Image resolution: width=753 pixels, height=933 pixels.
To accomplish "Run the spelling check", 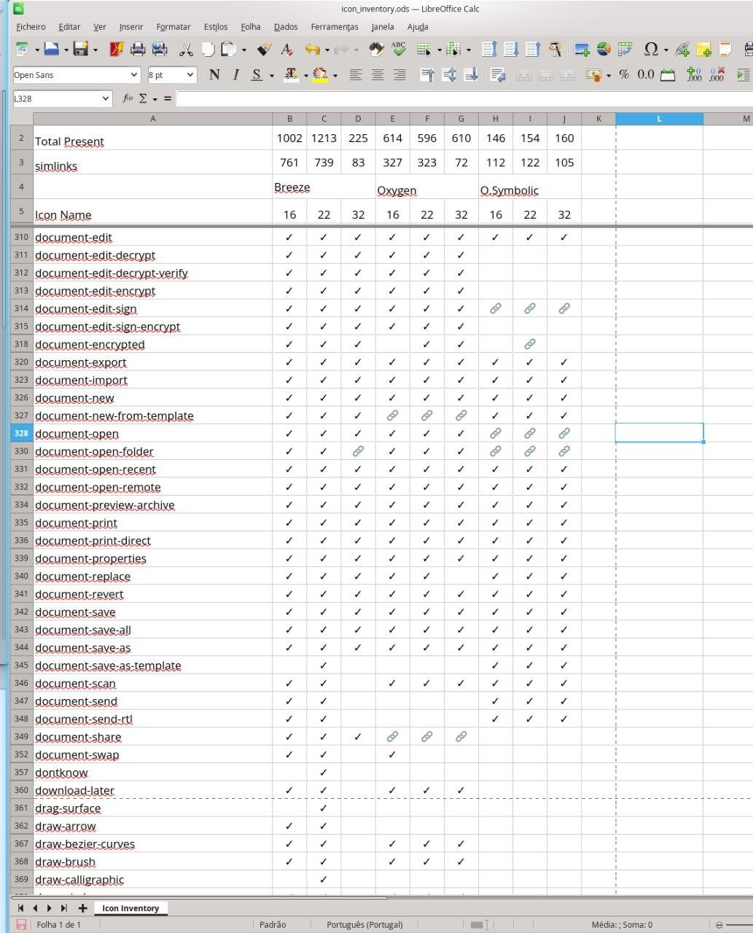I will pyautogui.click(x=398, y=50).
